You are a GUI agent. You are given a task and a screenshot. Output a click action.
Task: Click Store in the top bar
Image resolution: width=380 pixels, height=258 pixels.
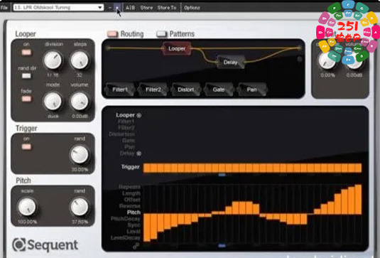coord(146,8)
